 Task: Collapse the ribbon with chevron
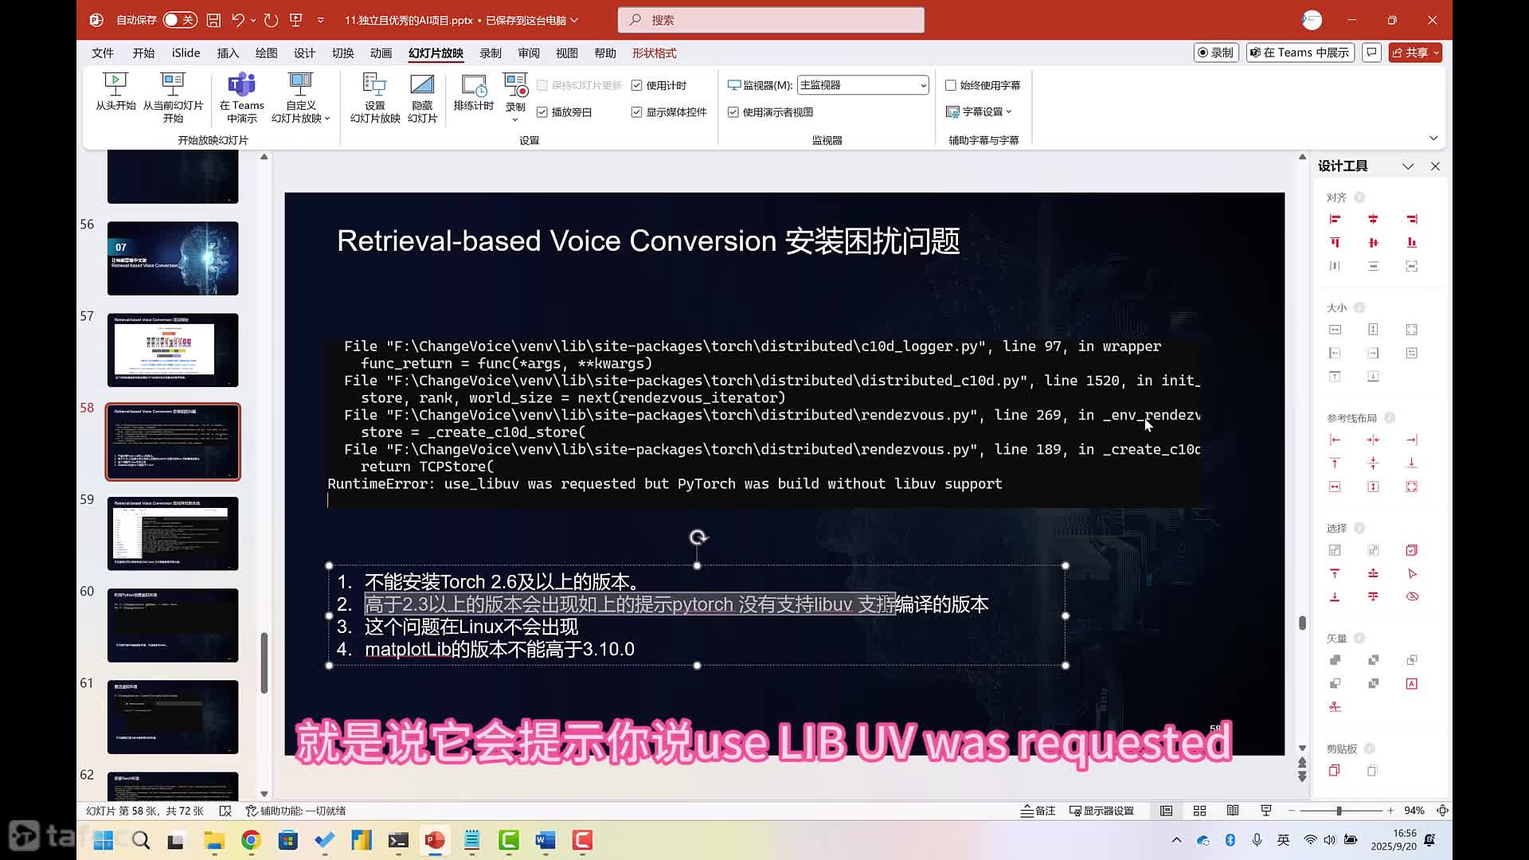[x=1433, y=139]
